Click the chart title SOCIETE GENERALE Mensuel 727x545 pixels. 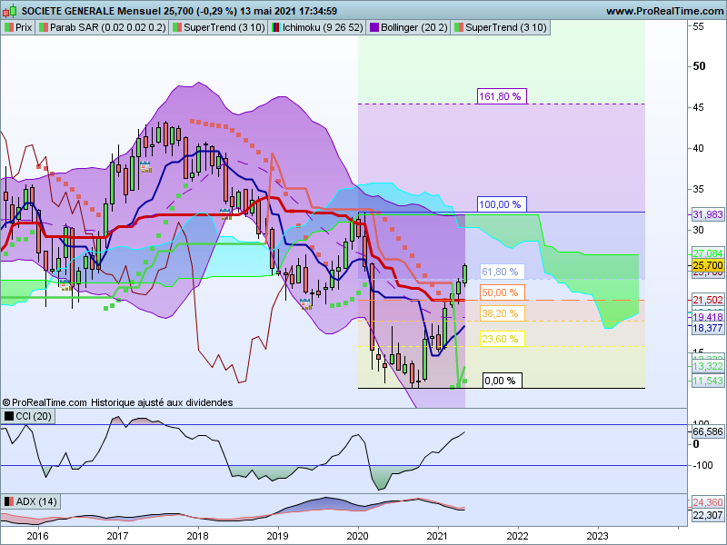[x=92, y=11]
